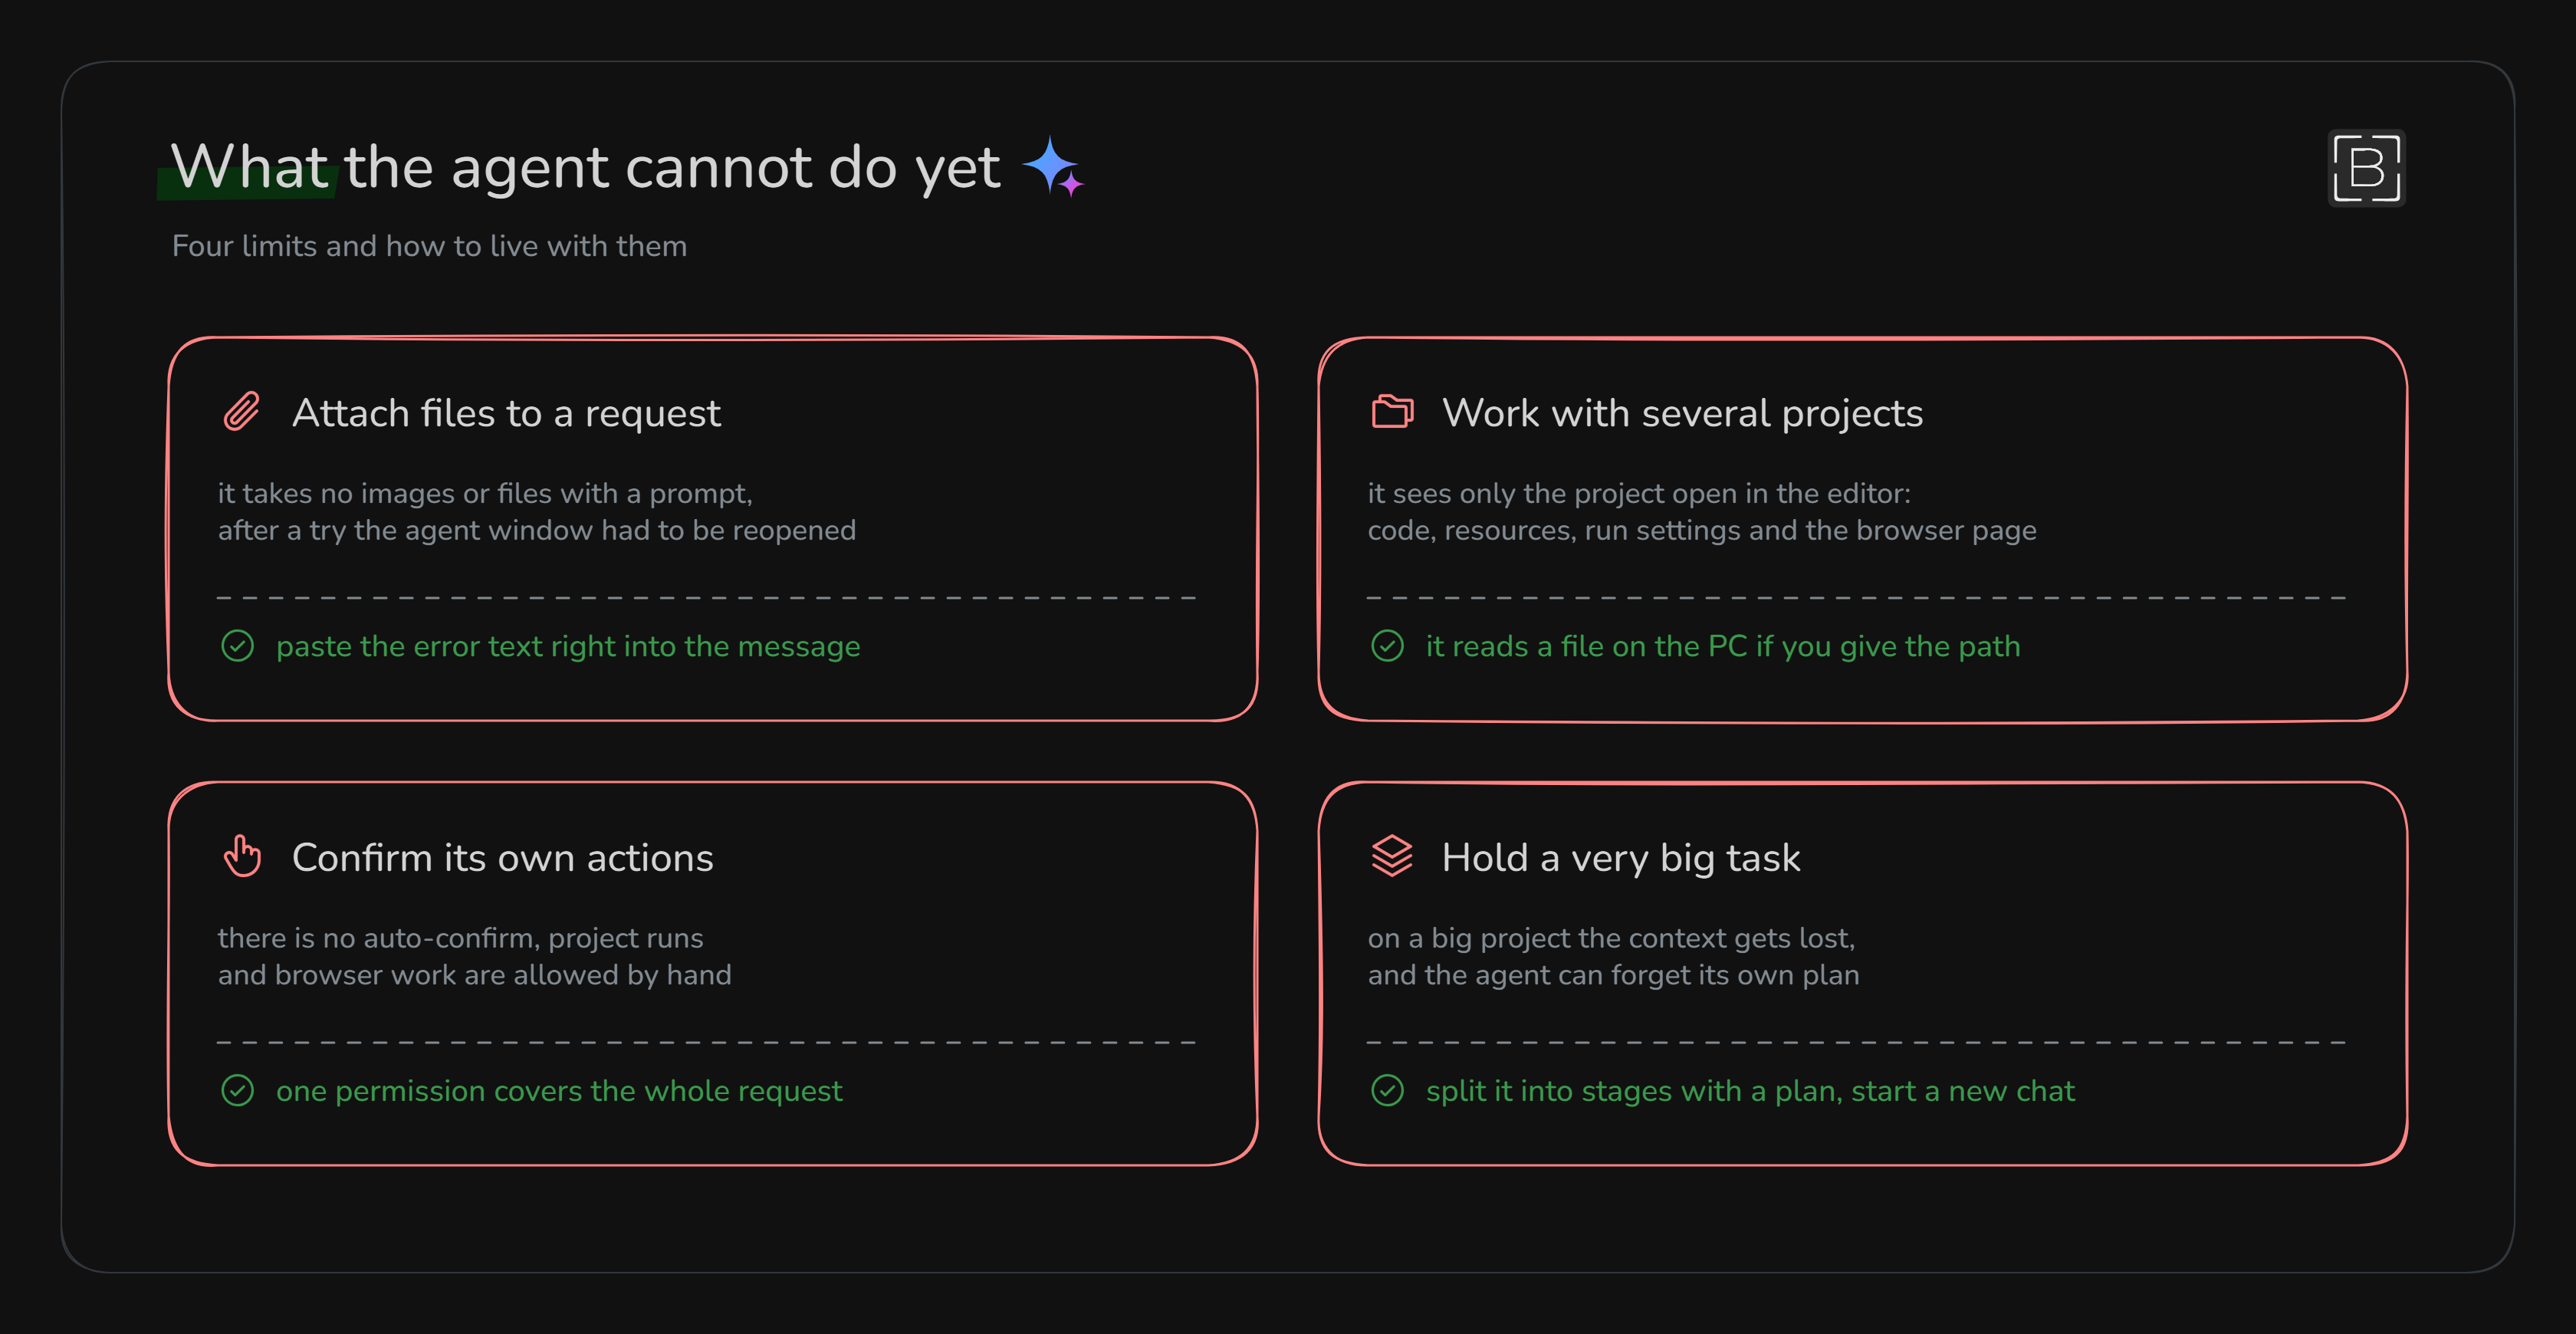Click green tip 'it reads a file on the PC'
Screen dimensions: 2576x1334
[x=1586, y=646]
